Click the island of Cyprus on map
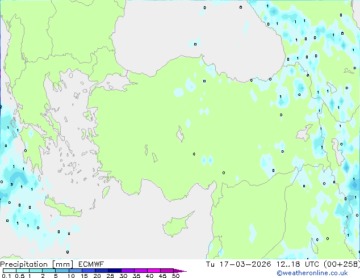 tap(177, 225)
